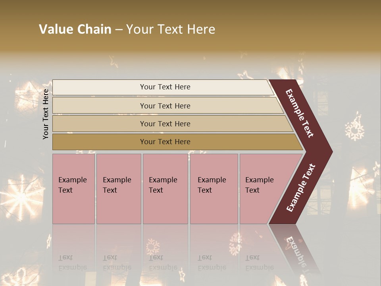Screen dimensions: 381x286
Task: Select the second pink 'Example Text' box
Action: pyautogui.click(x=119, y=189)
